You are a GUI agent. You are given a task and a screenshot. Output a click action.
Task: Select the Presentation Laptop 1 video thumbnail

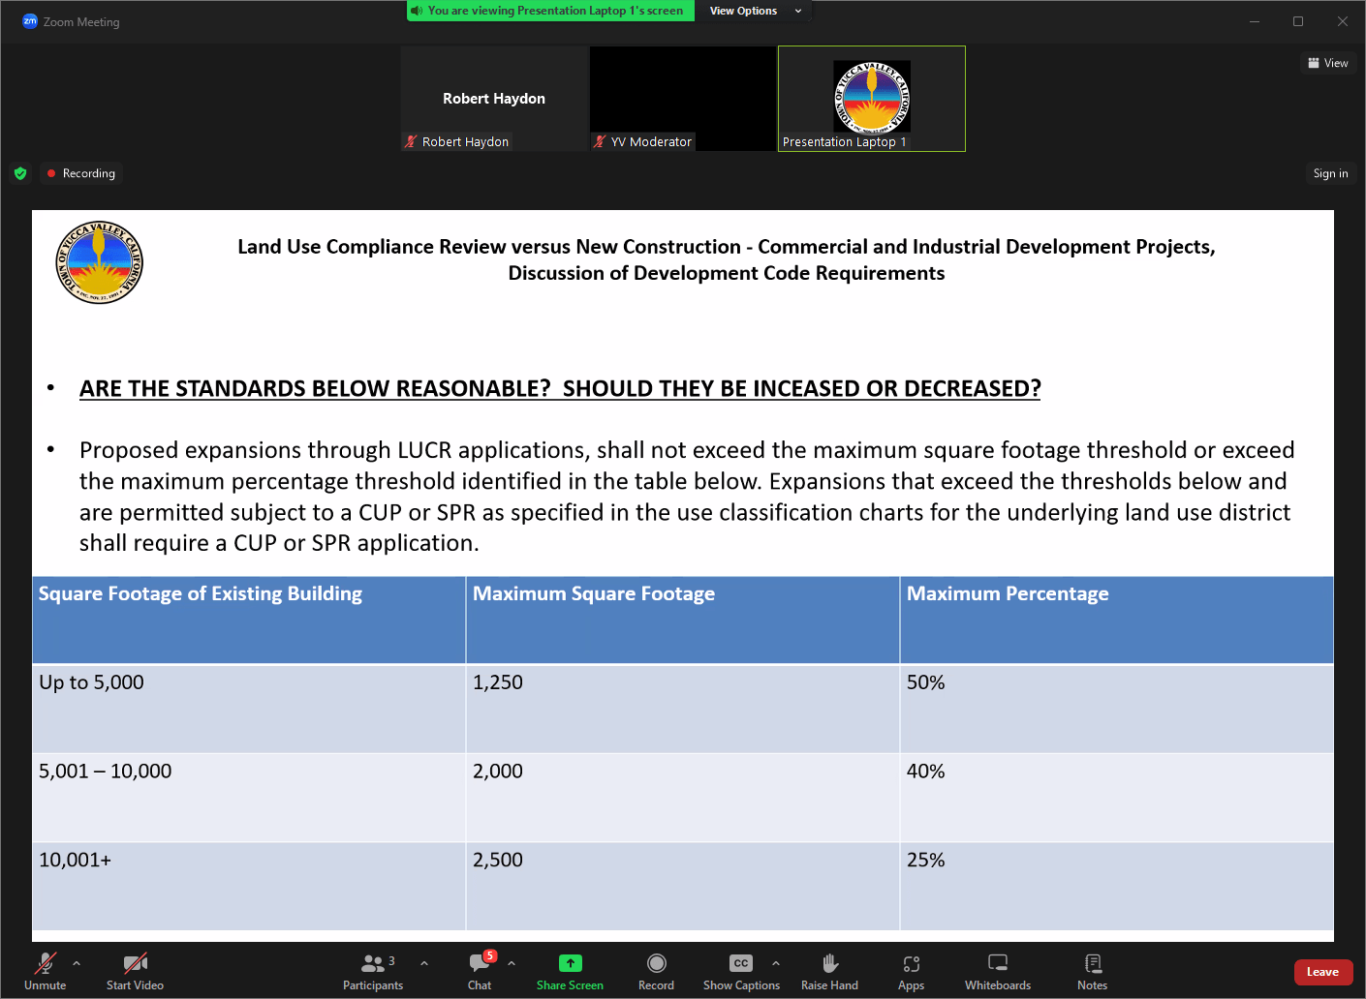[871, 99]
